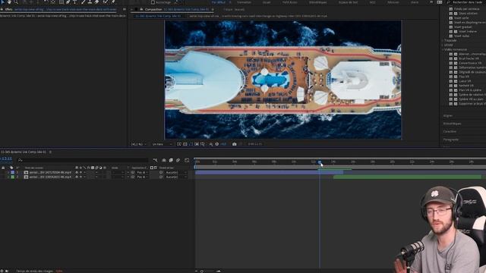The height and width of the screenshot is (273, 486).
Task: Open the Un tiers resolution dropdown
Action: [x=162, y=144]
